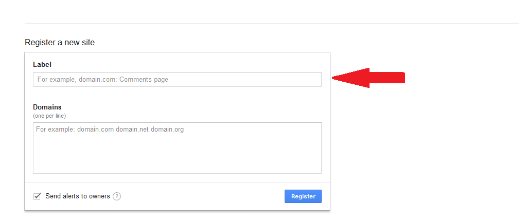The width and height of the screenshot is (527, 221).
Task: Click the word "owners" beside the checkbox
Action: coord(99,196)
